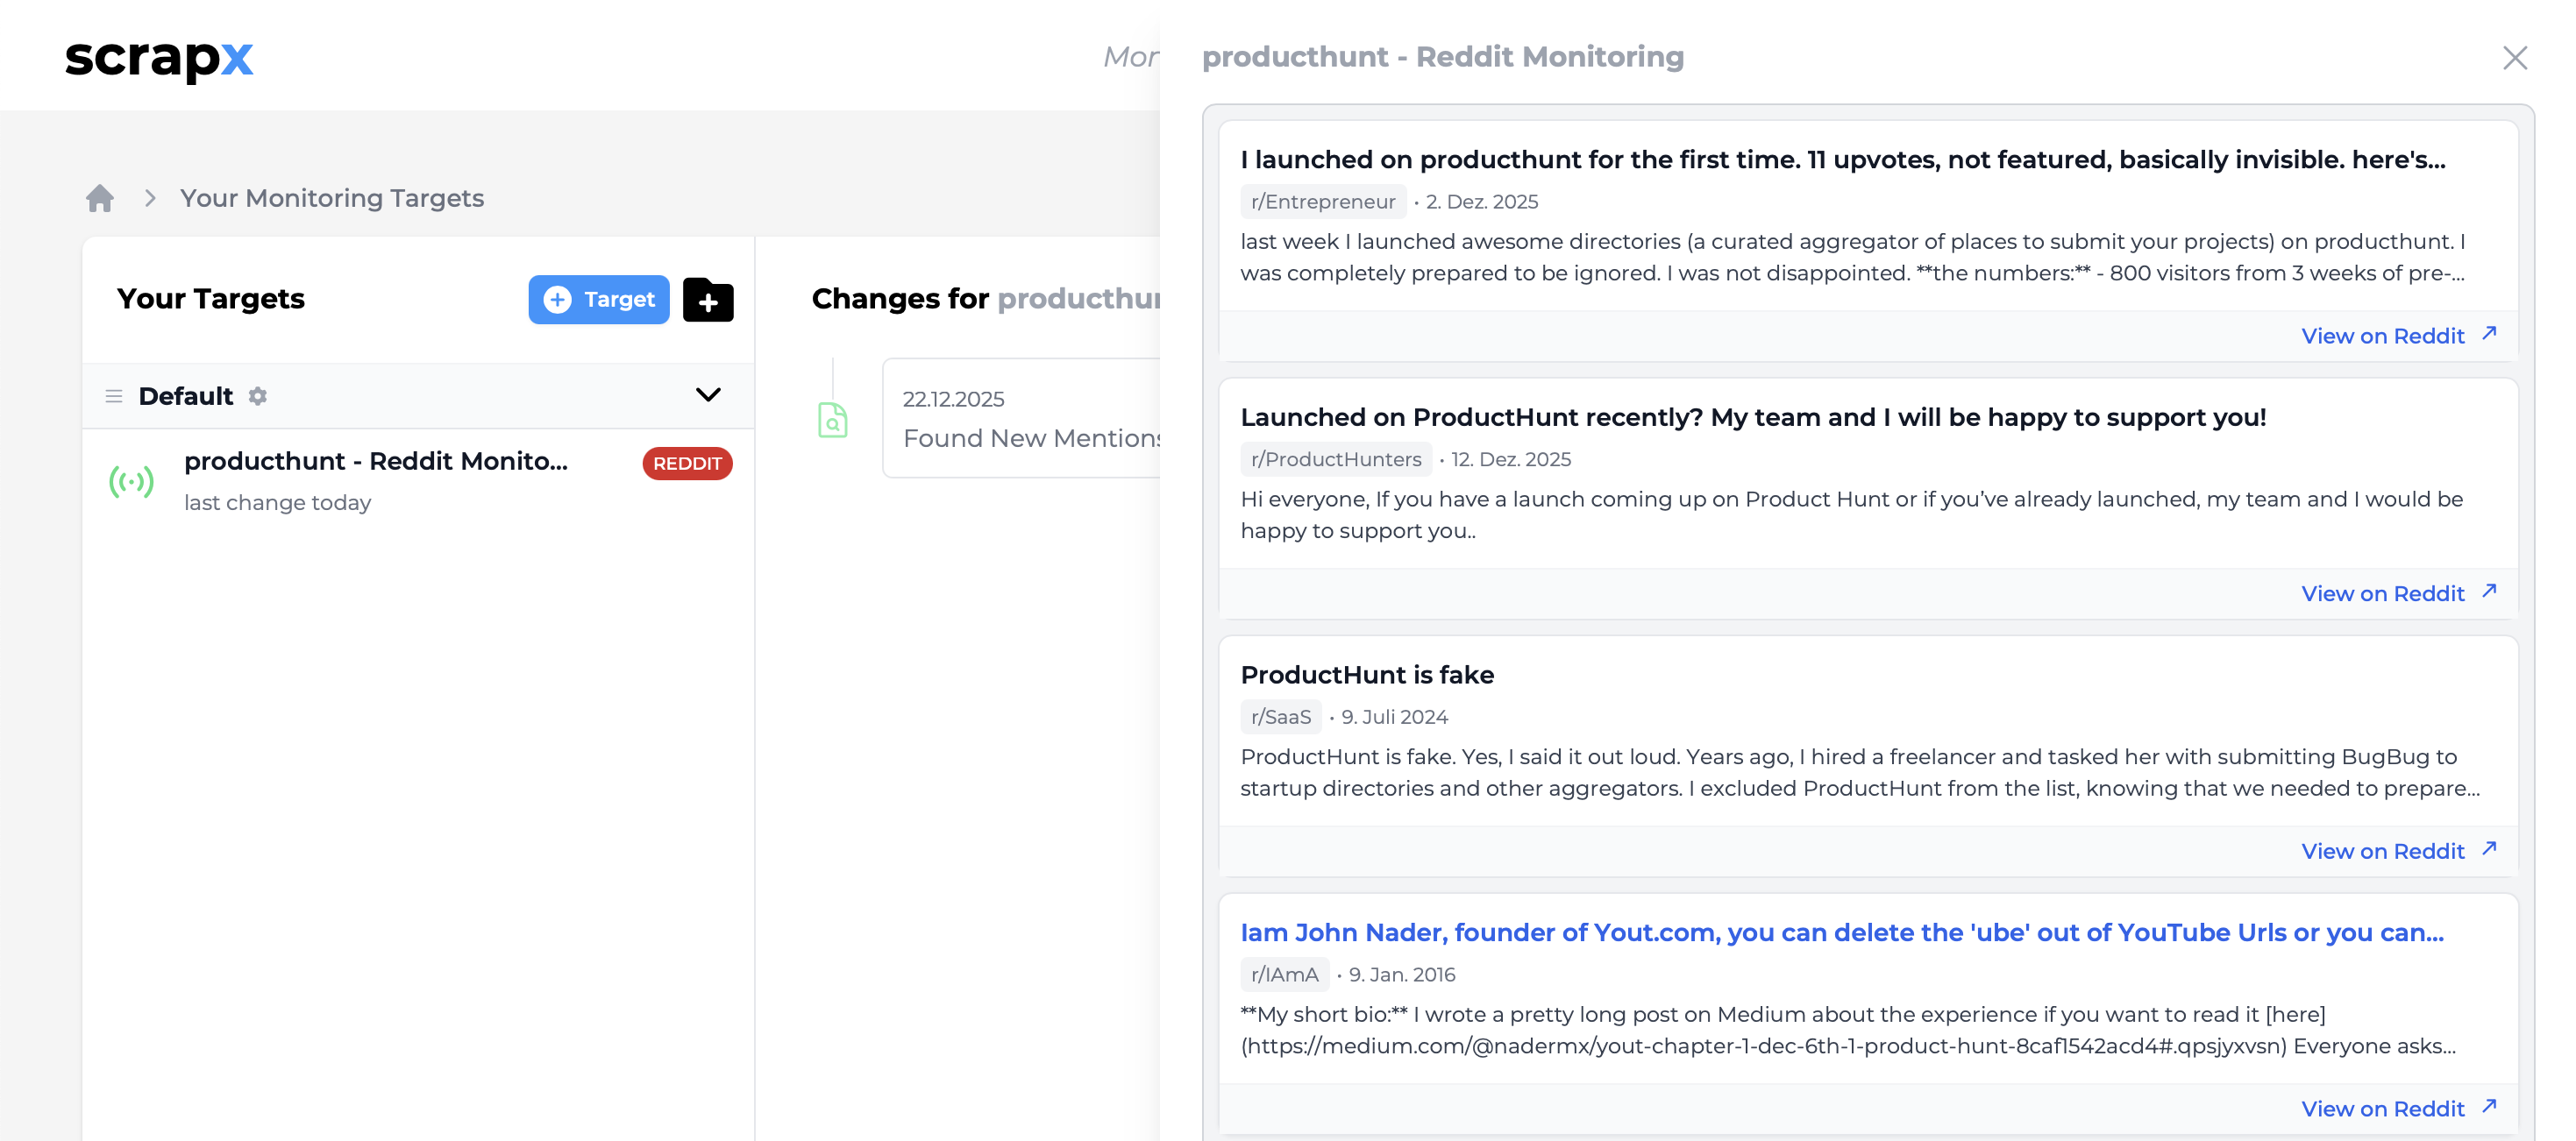Open the post about launching on producthunt

pyautogui.click(x=1842, y=158)
